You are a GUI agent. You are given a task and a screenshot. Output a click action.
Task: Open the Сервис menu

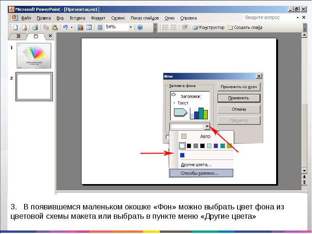[x=118, y=18]
